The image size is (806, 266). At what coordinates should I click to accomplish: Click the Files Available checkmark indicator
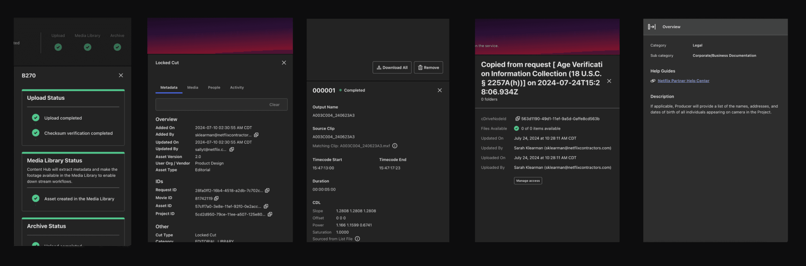coord(516,128)
